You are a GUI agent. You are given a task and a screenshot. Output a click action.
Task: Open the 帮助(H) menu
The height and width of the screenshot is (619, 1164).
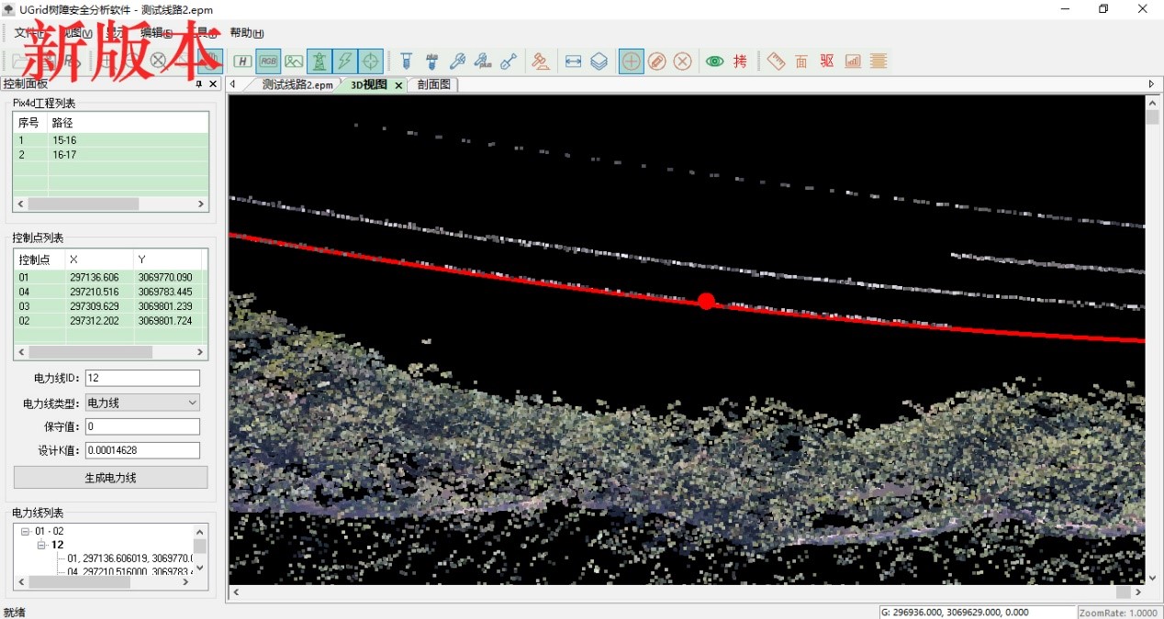247,33
